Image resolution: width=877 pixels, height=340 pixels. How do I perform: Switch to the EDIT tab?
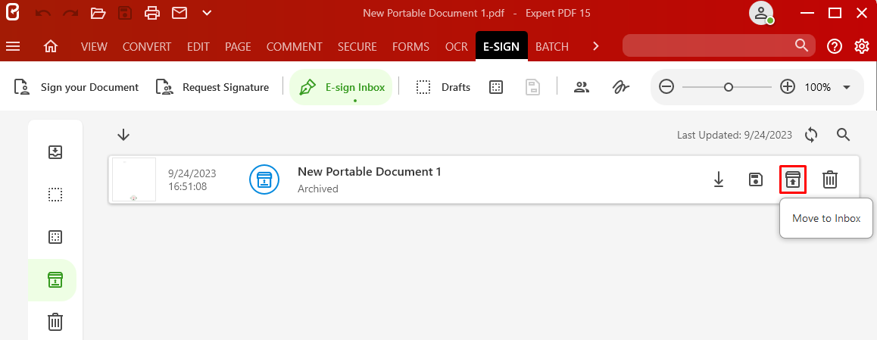point(198,47)
